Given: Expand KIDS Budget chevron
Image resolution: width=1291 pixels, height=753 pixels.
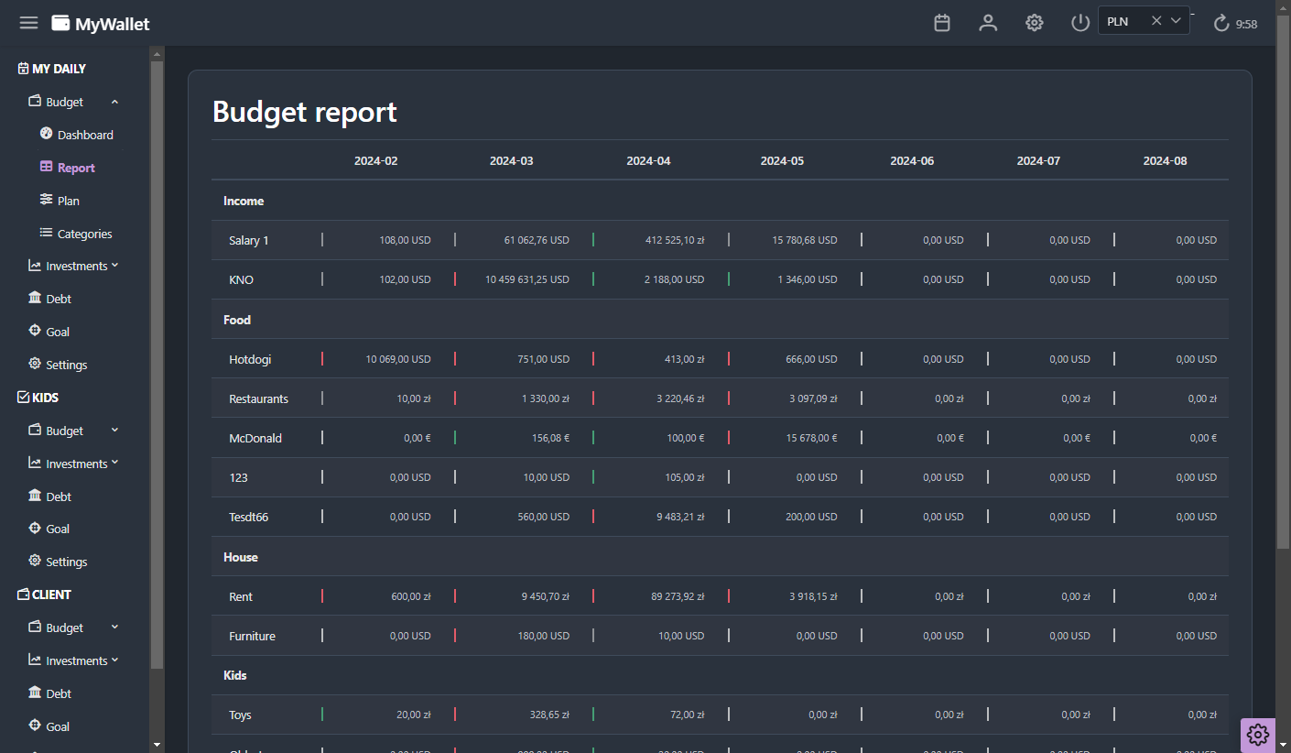Looking at the screenshot, I should pyautogui.click(x=114, y=430).
